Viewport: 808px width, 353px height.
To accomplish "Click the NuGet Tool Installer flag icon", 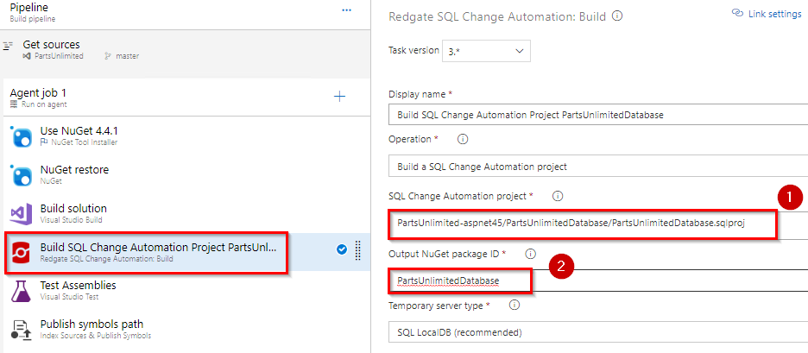I will point(44,142).
